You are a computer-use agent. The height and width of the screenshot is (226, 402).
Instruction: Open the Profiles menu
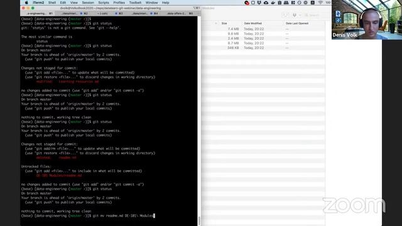(x=119, y=3)
